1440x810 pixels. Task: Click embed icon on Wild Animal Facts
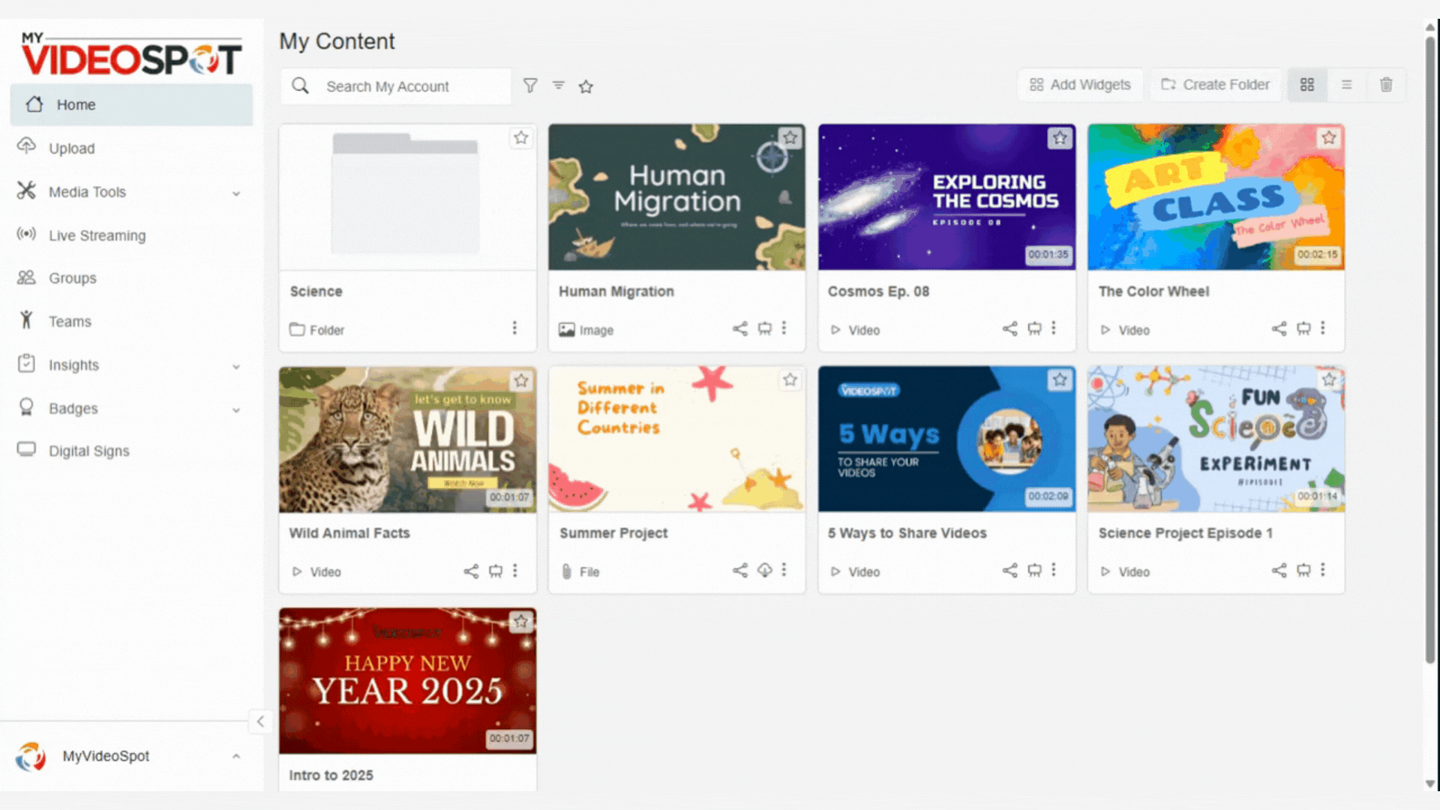[496, 571]
